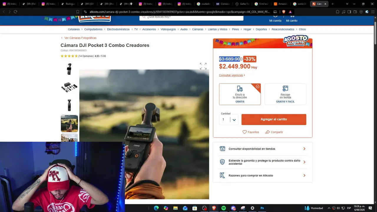Select Envío a tu dirección delivery option

tap(240, 94)
